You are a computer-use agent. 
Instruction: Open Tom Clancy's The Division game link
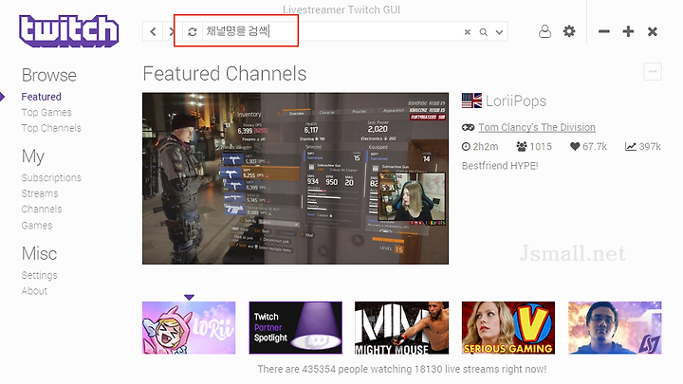tap(537, 127)
